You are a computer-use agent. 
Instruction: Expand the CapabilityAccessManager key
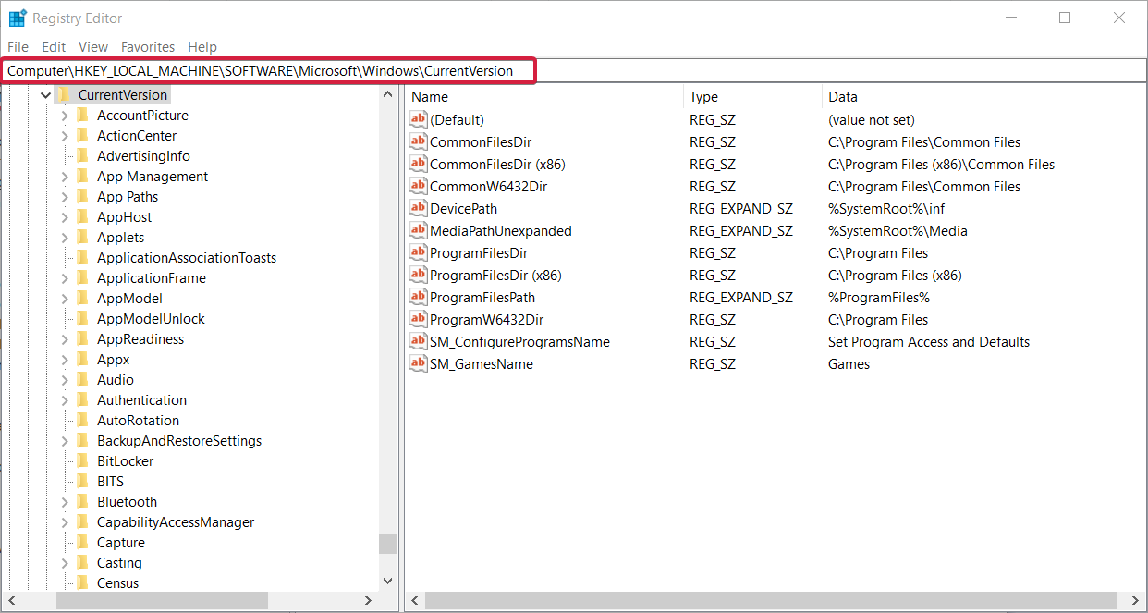point(65,522)
